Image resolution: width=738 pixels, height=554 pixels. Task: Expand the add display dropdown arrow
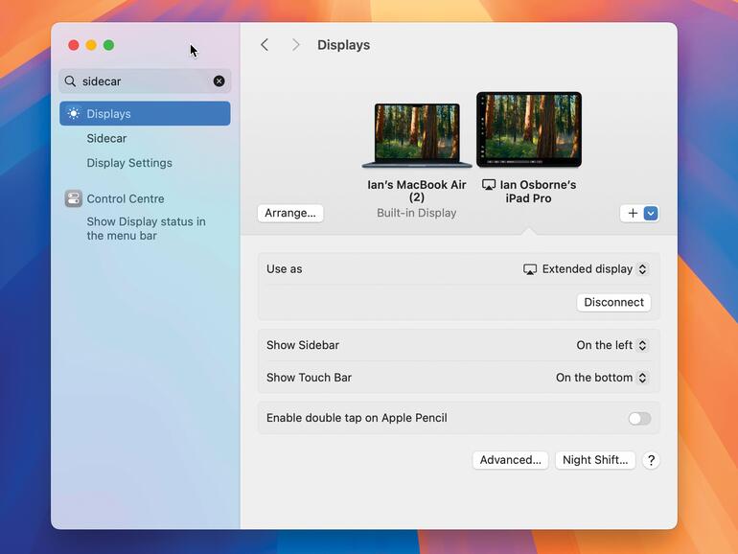(x=651, y=214)
